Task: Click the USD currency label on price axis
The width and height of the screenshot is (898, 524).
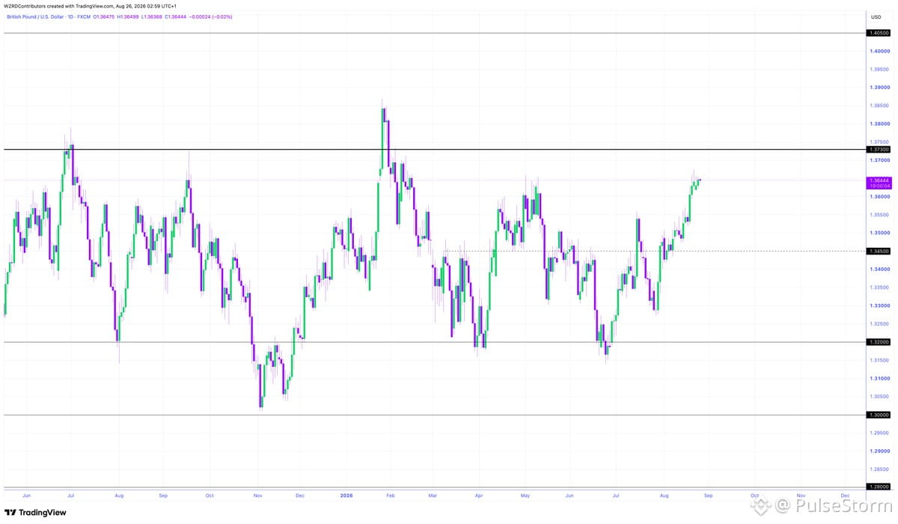Action: 876,16
